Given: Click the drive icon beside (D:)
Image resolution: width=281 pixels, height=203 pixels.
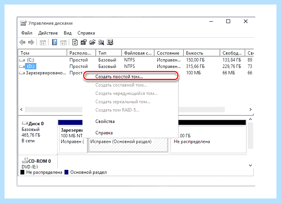Looking at the screenshot, I should (x=22, y=67).
